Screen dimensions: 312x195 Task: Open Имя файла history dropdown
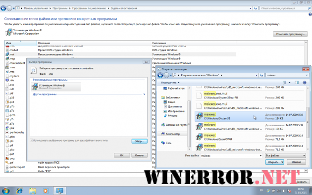(x=260, y=156)
